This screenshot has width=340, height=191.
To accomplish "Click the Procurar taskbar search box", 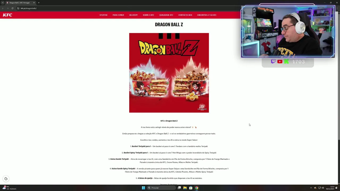I will (161, 188).
